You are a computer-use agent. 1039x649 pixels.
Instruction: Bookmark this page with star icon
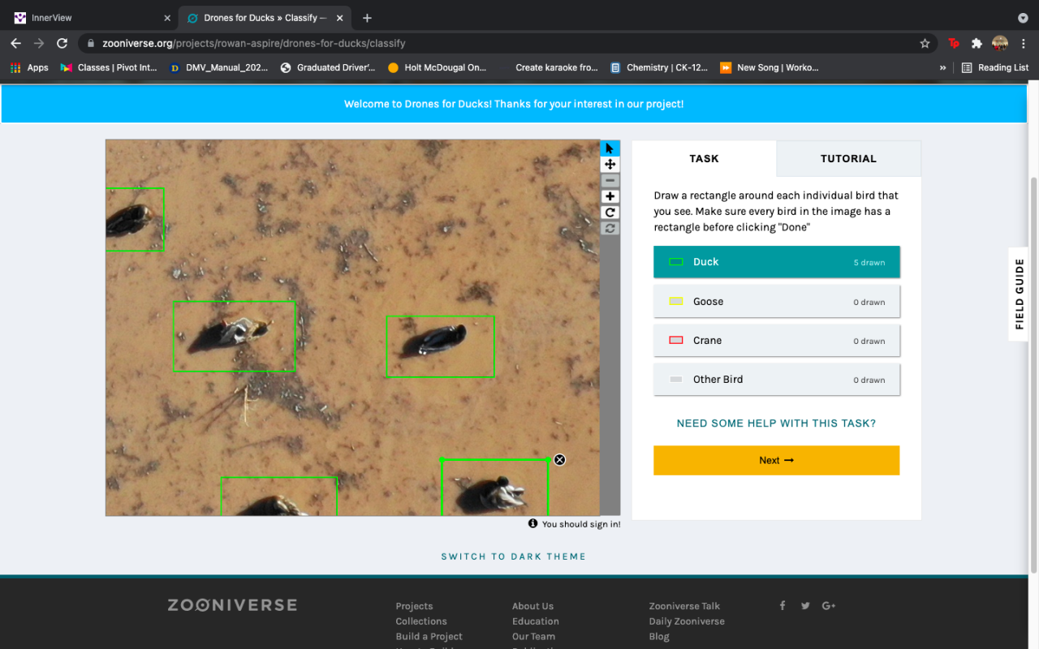tap(925, 43)
